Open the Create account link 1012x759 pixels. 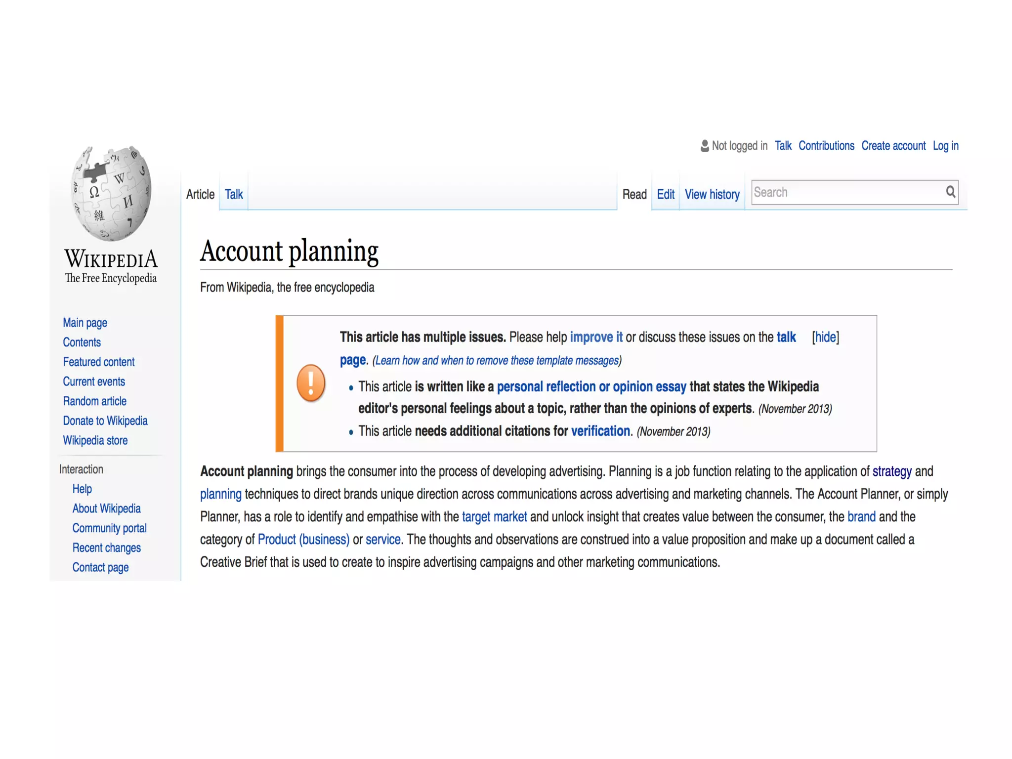click(x=893, y=146)
